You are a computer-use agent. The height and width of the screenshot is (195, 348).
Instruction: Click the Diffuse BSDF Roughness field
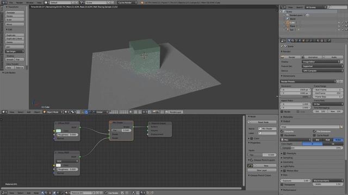click(x=67, y=134)
